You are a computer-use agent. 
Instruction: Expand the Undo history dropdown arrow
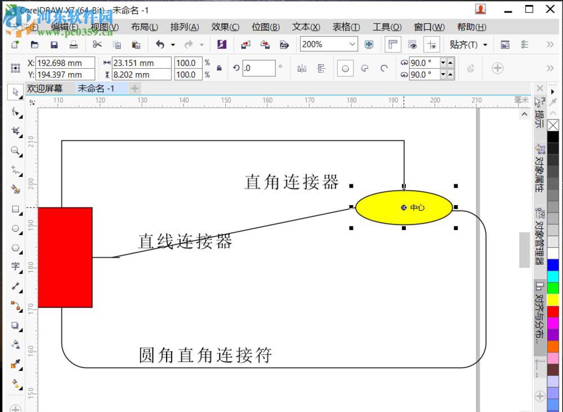coord(173,44)
